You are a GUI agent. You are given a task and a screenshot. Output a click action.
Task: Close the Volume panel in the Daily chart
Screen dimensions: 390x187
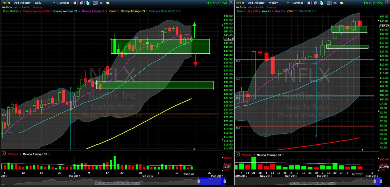coord(4,154)
